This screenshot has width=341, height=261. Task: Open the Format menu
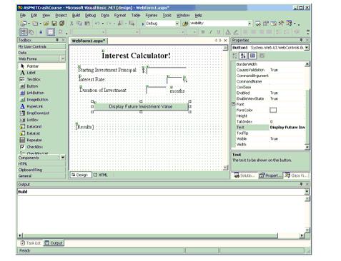tap(120, 15)
